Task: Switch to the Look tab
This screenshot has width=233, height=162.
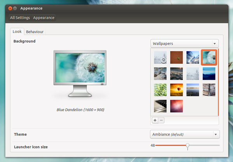Action: 17,31
